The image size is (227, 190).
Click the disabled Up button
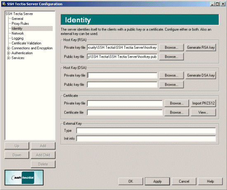tap(17, 146)
